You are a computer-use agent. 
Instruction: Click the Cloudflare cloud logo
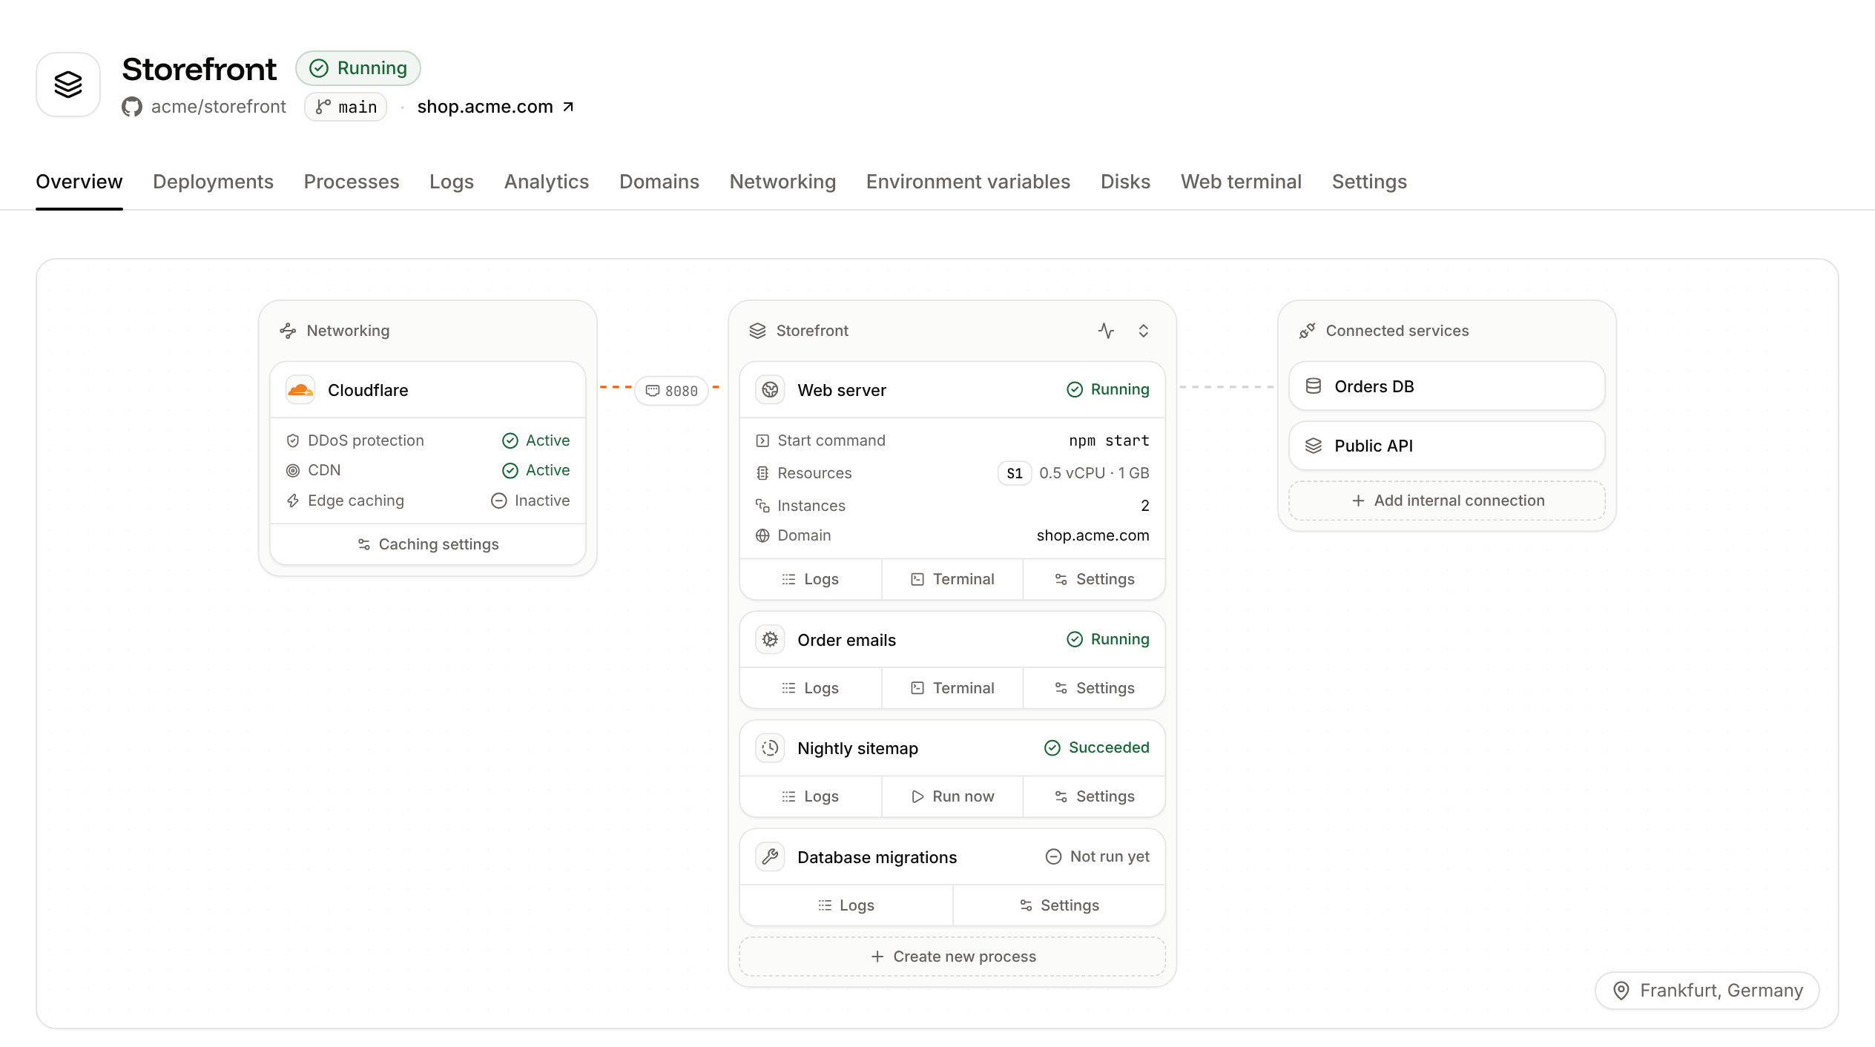300,390
